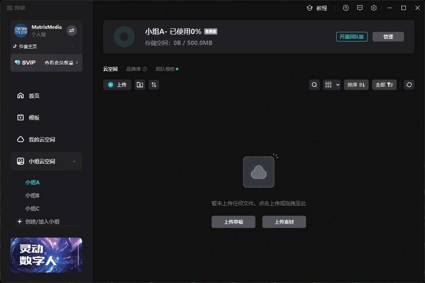425x283 pixels.
Task: Click the info icon next to 品牌库
Action: click(x=145, y=69)
